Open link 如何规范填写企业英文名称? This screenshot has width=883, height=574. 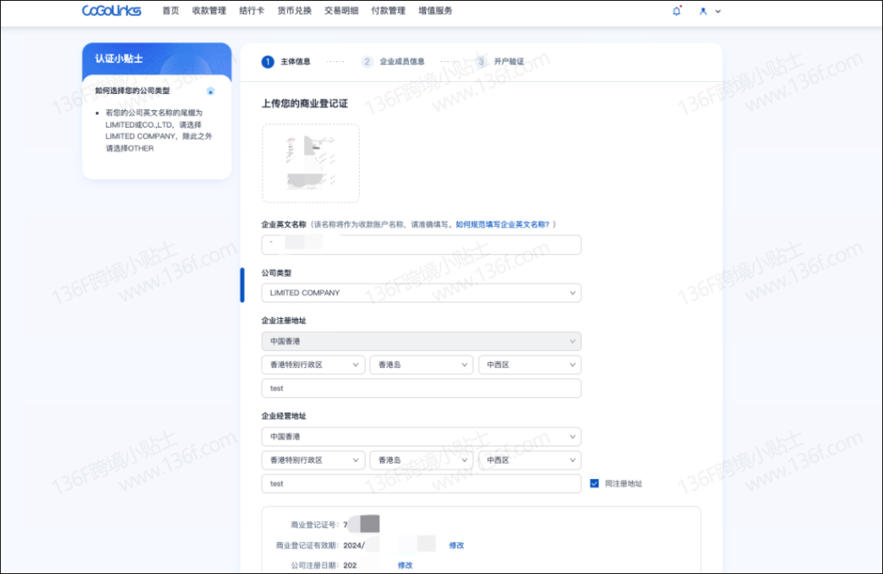pos(503,224)
